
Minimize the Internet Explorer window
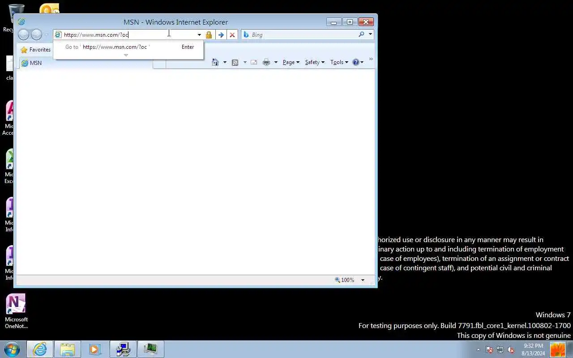[334, 22]
